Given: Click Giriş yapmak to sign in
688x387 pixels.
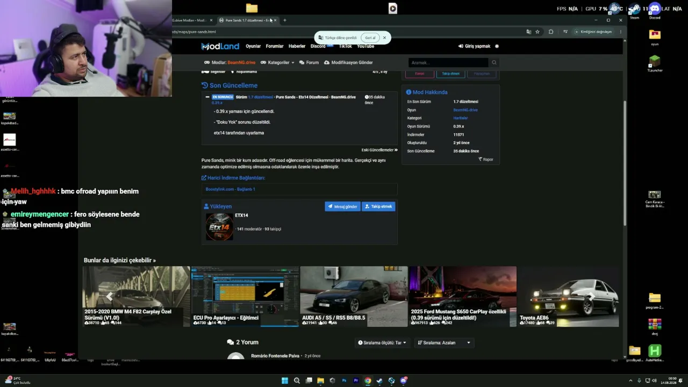Looking at the screenshot, I should click(x=475, y=46).
